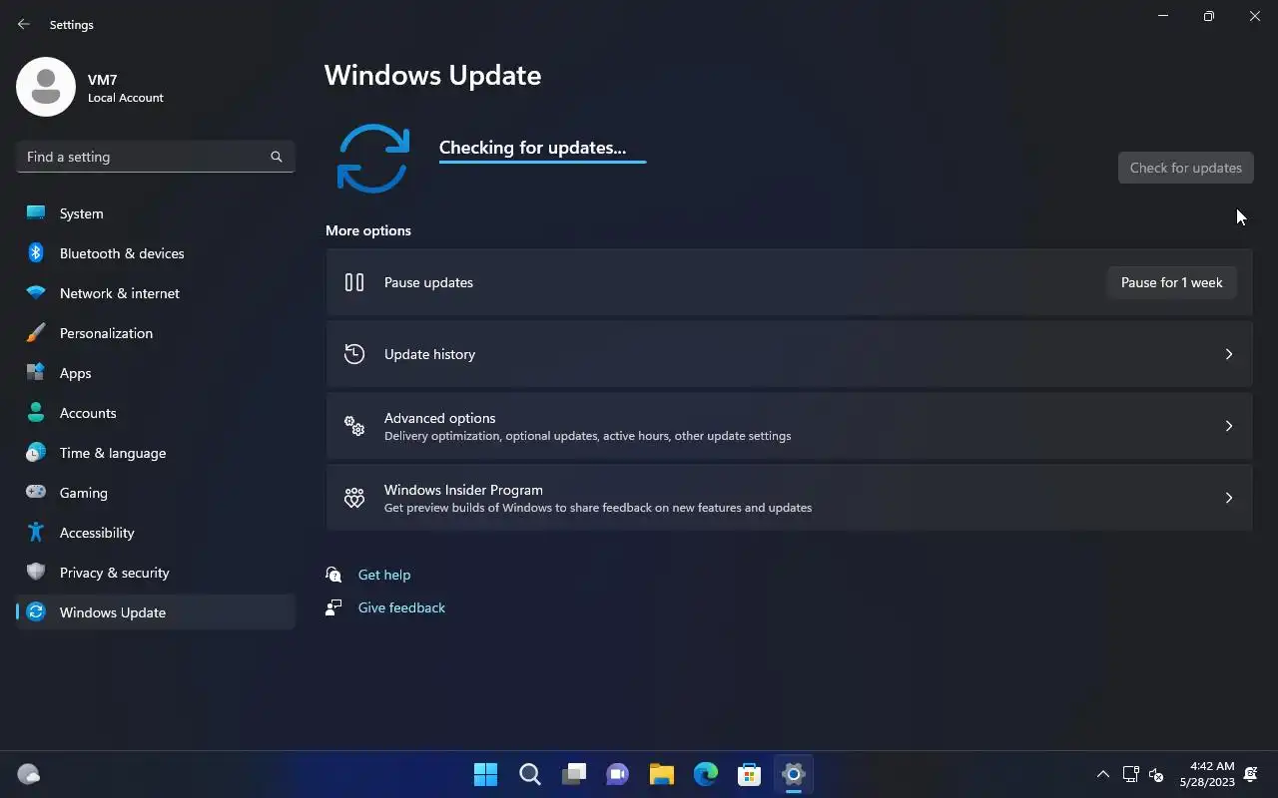Click the Personalization paintbrush icon

tap(36, 333)
